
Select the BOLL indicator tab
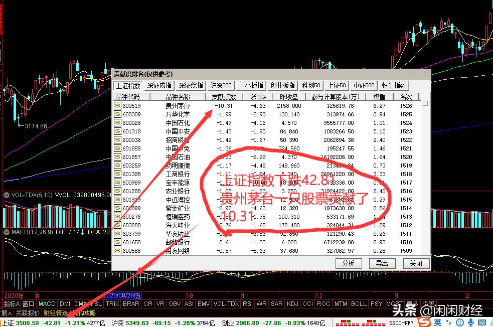(359, 304)
